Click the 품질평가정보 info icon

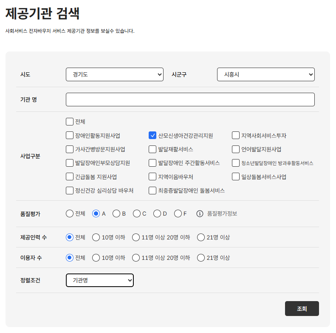pyautogui.click(x=200, y=213)
